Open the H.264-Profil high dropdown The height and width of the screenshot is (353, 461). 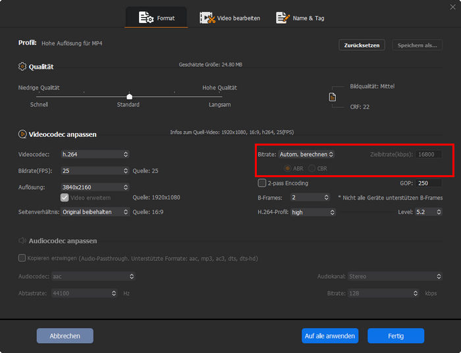(x=313, y=212)
